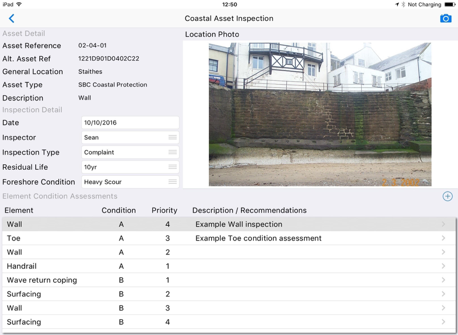
Task: Open chevron for Surfacing priority 4 row
Action: (x=443, y=322)
